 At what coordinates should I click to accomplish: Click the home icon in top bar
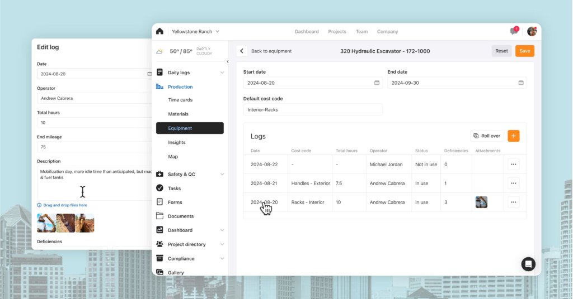coord(160,32)
